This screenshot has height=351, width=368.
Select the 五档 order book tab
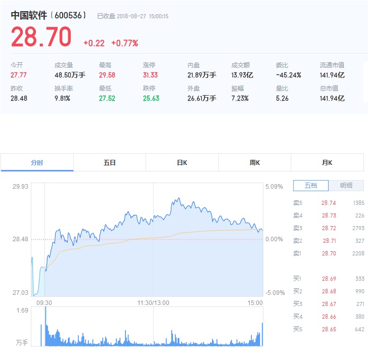[x=311, y=186]
